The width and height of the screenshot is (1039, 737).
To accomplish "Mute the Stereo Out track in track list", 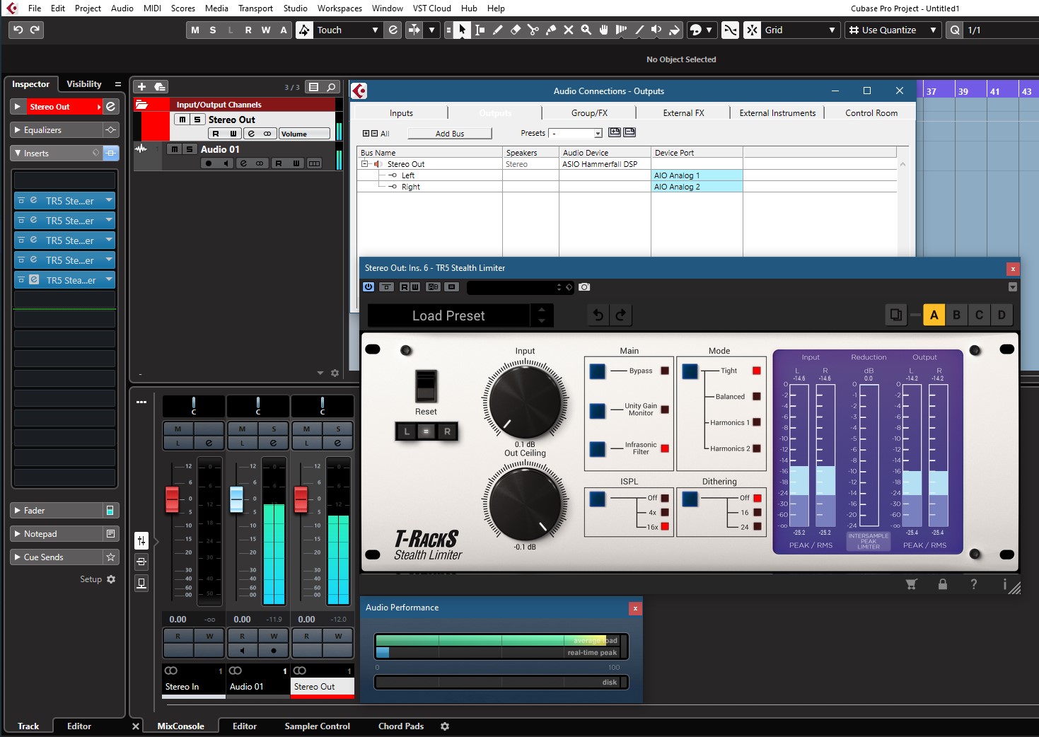I will point(182,120).
